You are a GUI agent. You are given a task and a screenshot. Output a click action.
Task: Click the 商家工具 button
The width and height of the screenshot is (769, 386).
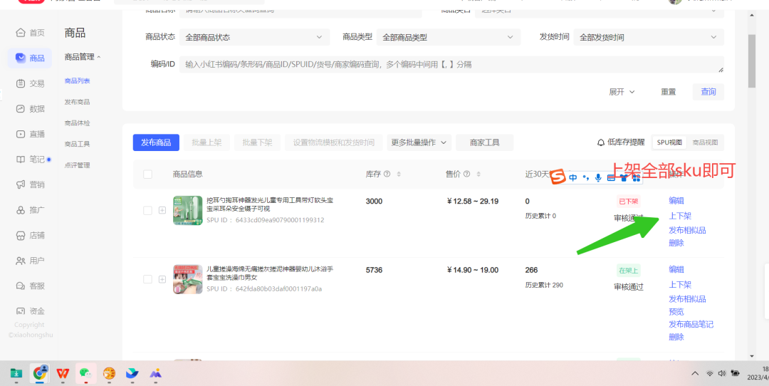pos(485,142)
